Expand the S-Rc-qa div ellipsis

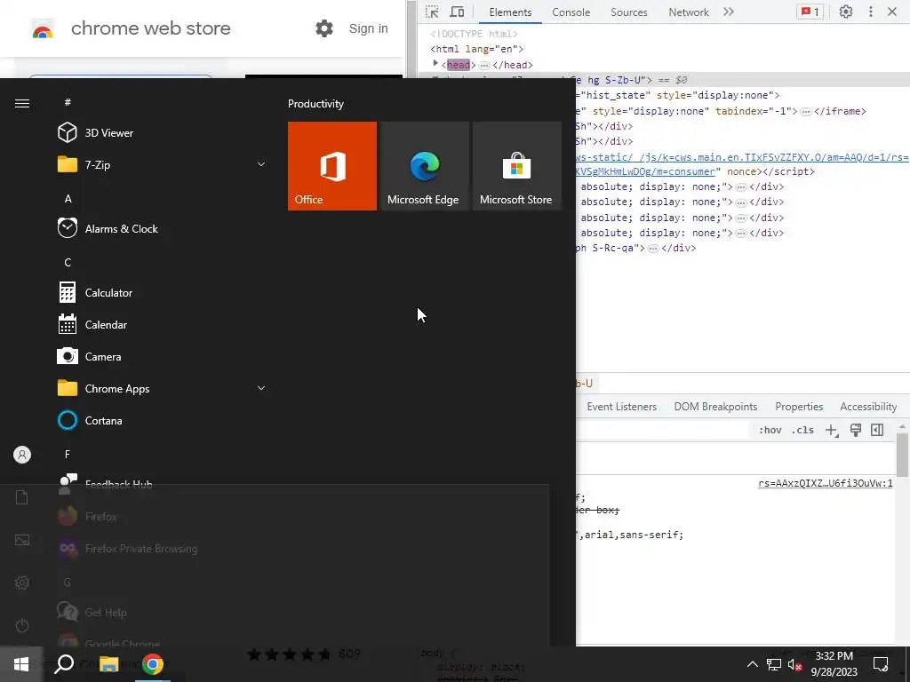click(x=653, y=249)
